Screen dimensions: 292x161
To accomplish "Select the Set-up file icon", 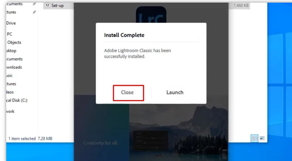I will coord(47,5).
